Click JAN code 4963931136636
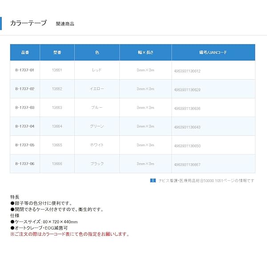This screenshot has height=267, width=267. coord(187,109)
